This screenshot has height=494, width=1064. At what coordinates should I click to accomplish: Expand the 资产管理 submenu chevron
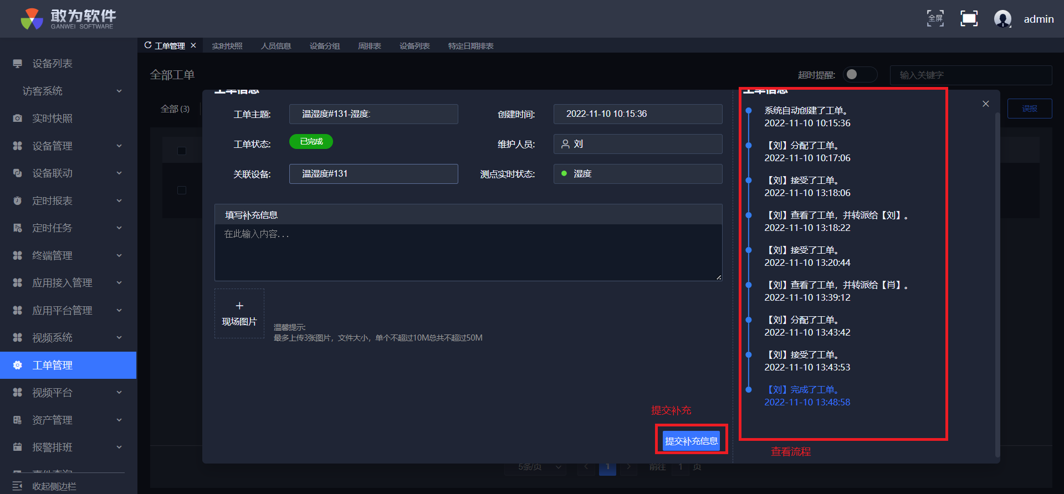point(119,420)
